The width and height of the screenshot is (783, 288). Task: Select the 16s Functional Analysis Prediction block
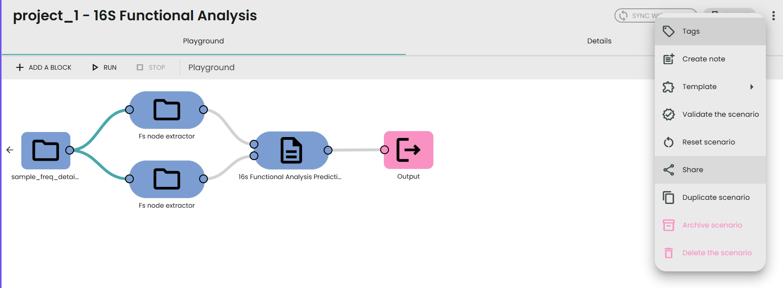[x=291, y=150]
